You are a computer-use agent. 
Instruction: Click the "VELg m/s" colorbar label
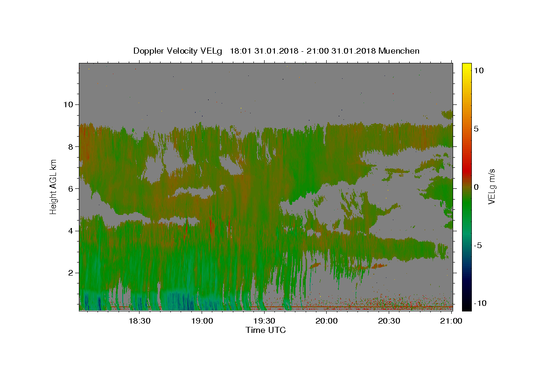(491, 186)
